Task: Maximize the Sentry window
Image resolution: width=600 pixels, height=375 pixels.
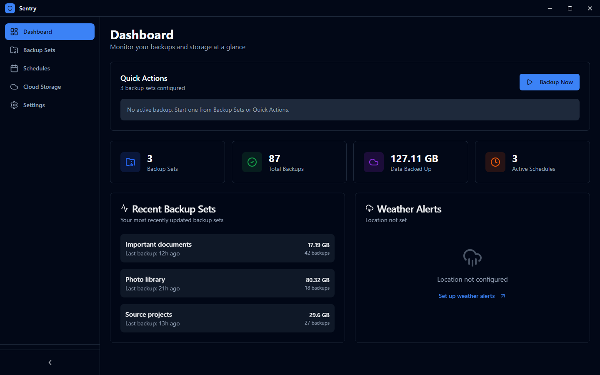Action: click(570, 8)
